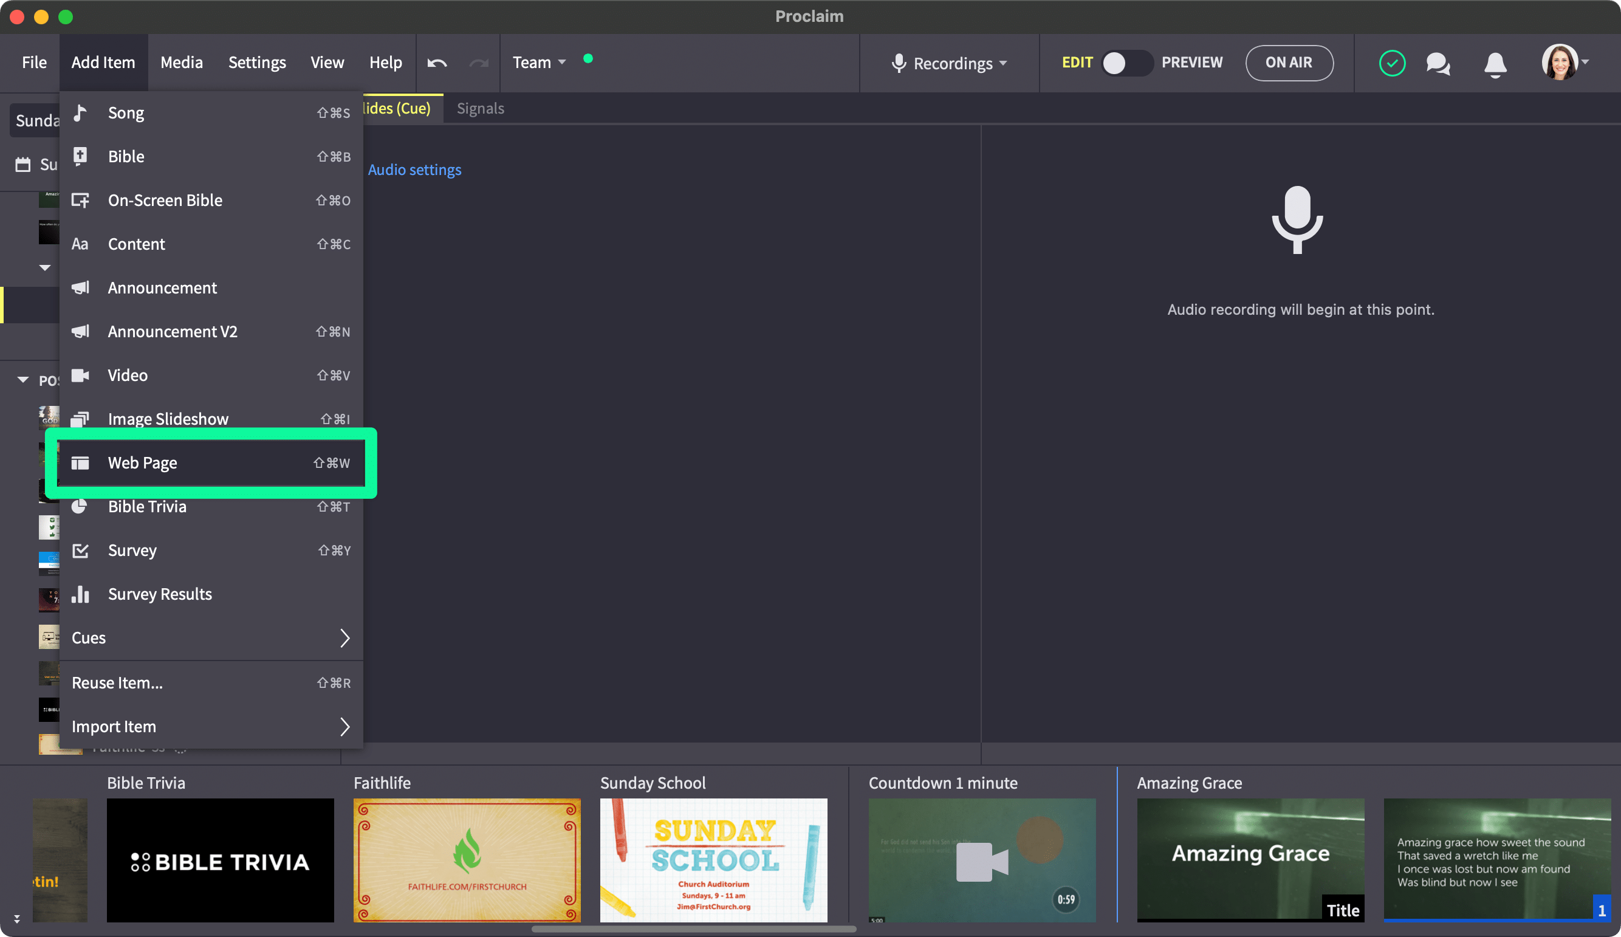Click the Survey Results bar chart icon
Image resolution: width=1621 pixels, height=937 pixels.
80,594
